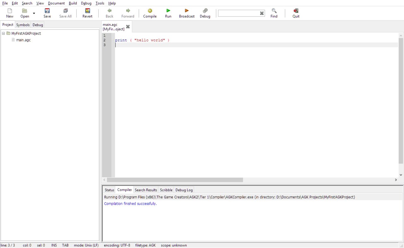Switch to the Scribble tab

point(166,190)
